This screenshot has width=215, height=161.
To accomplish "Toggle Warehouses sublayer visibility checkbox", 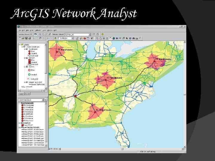I will coord(27,49).
